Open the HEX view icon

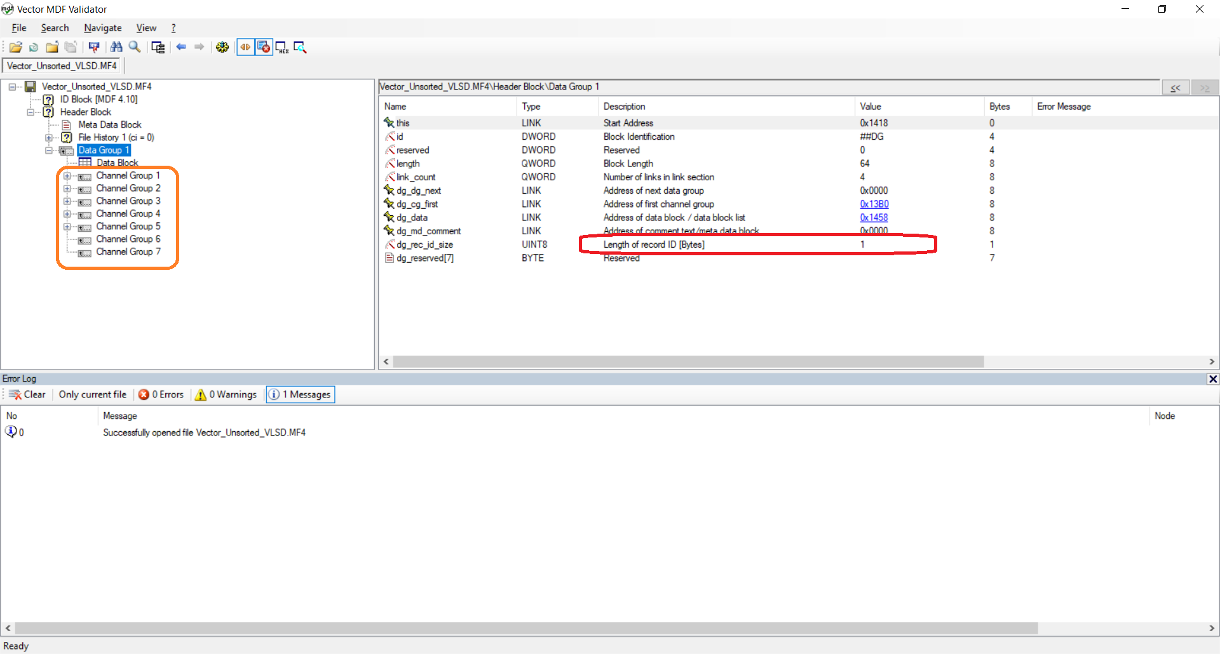[x=281, y=47]
